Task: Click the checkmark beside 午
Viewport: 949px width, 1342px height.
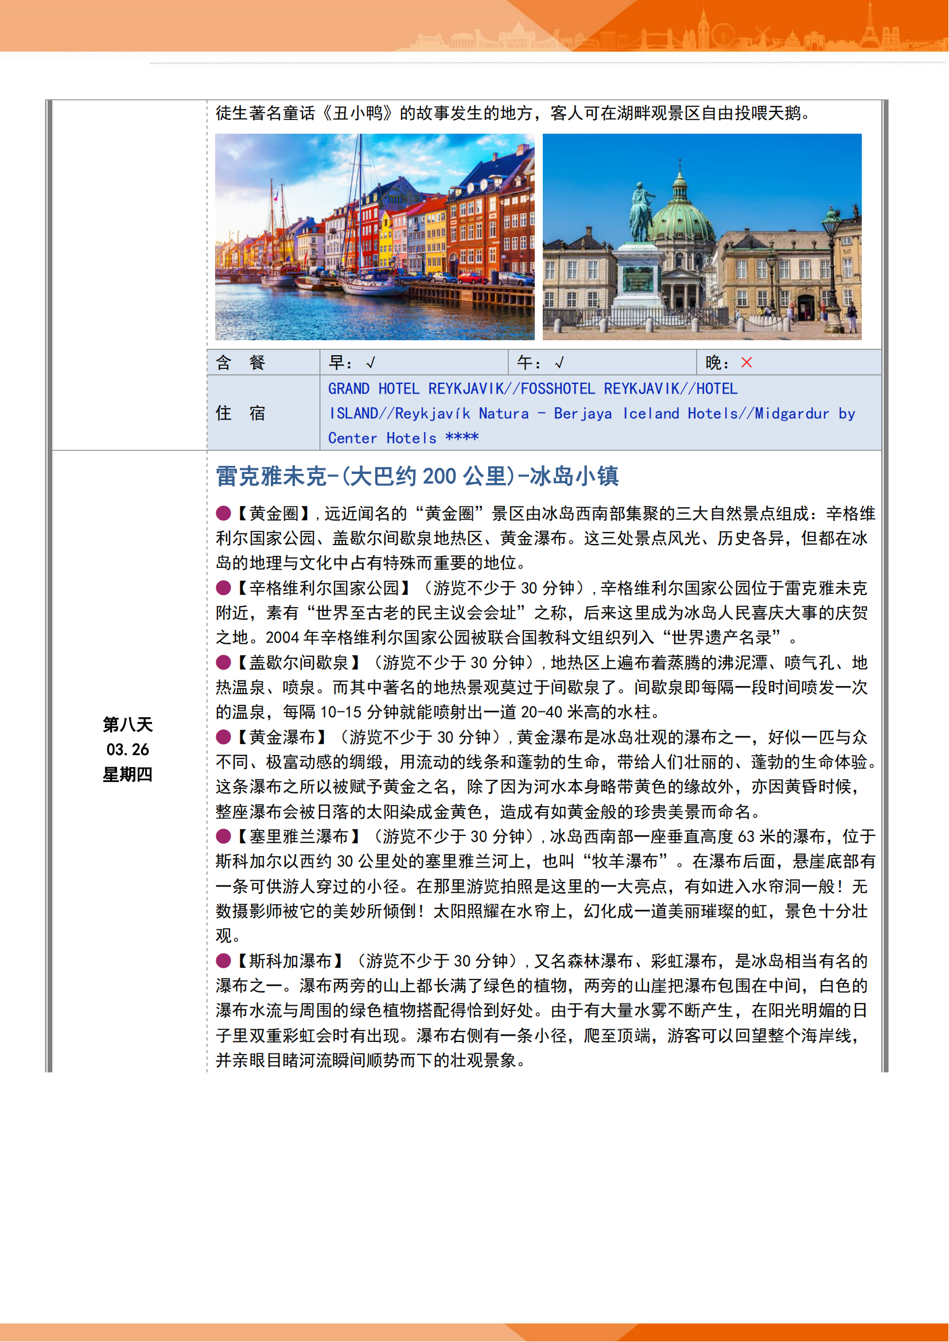Action: pos(559,363)
